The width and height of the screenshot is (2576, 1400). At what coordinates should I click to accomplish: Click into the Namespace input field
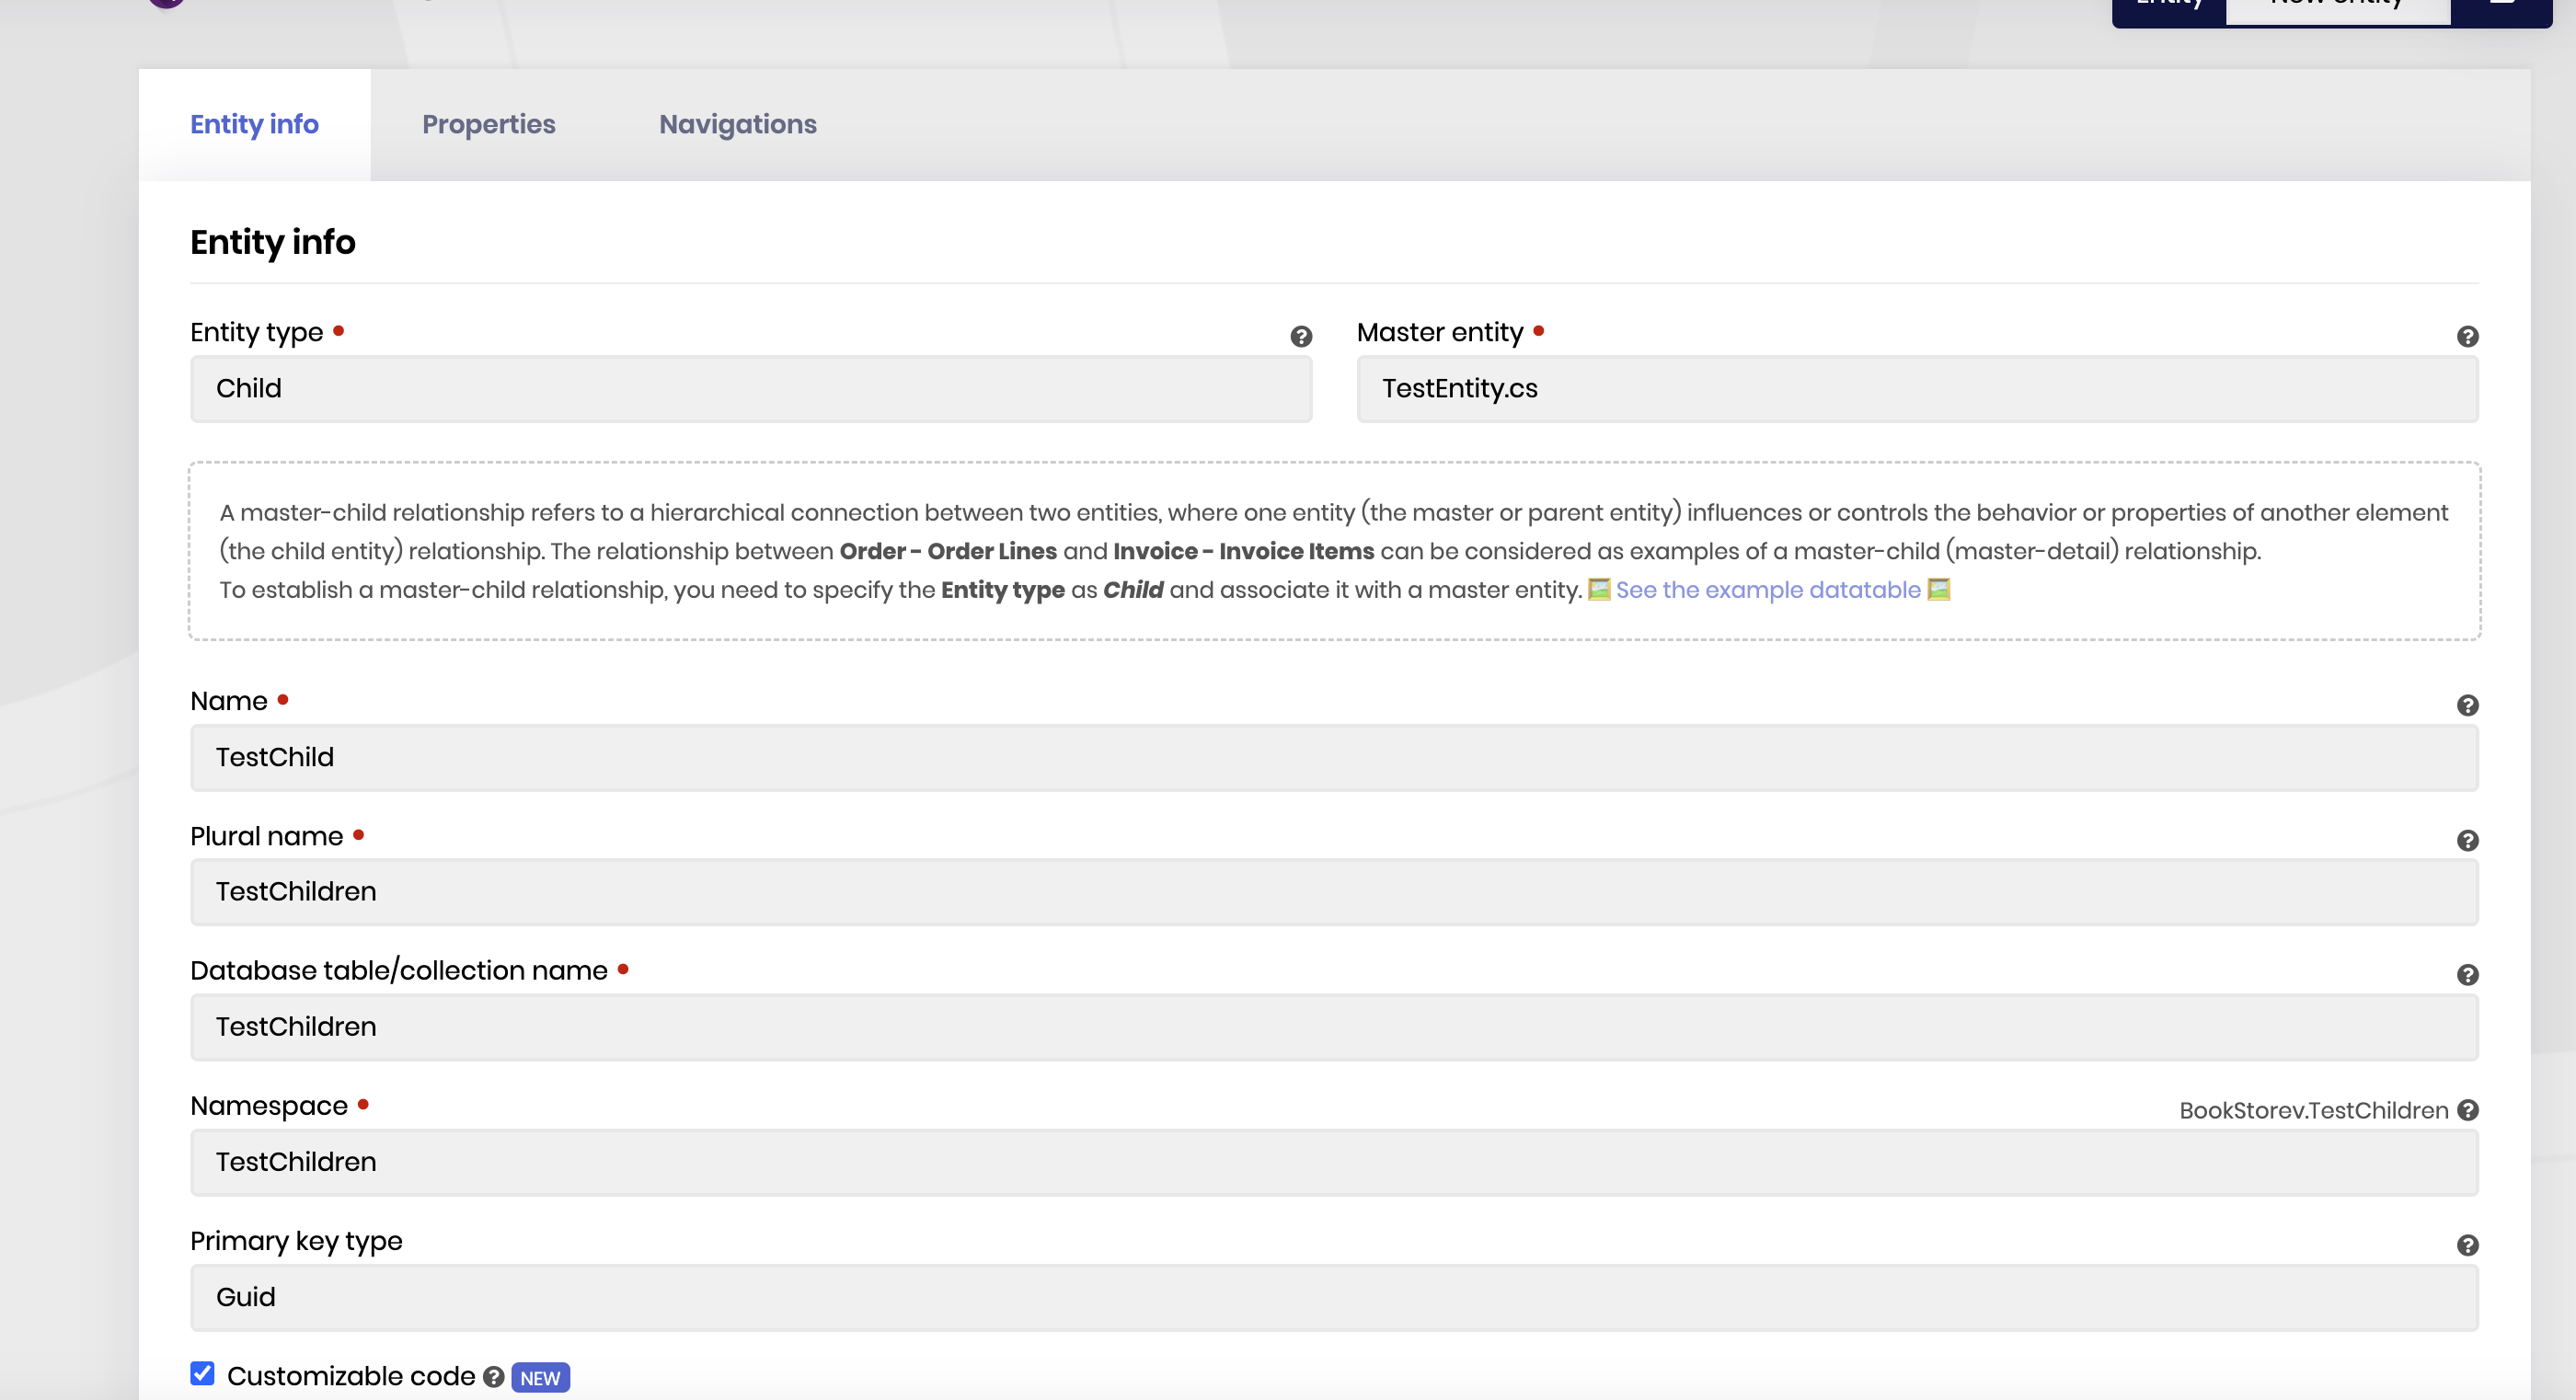(x=1333, y=1163)
